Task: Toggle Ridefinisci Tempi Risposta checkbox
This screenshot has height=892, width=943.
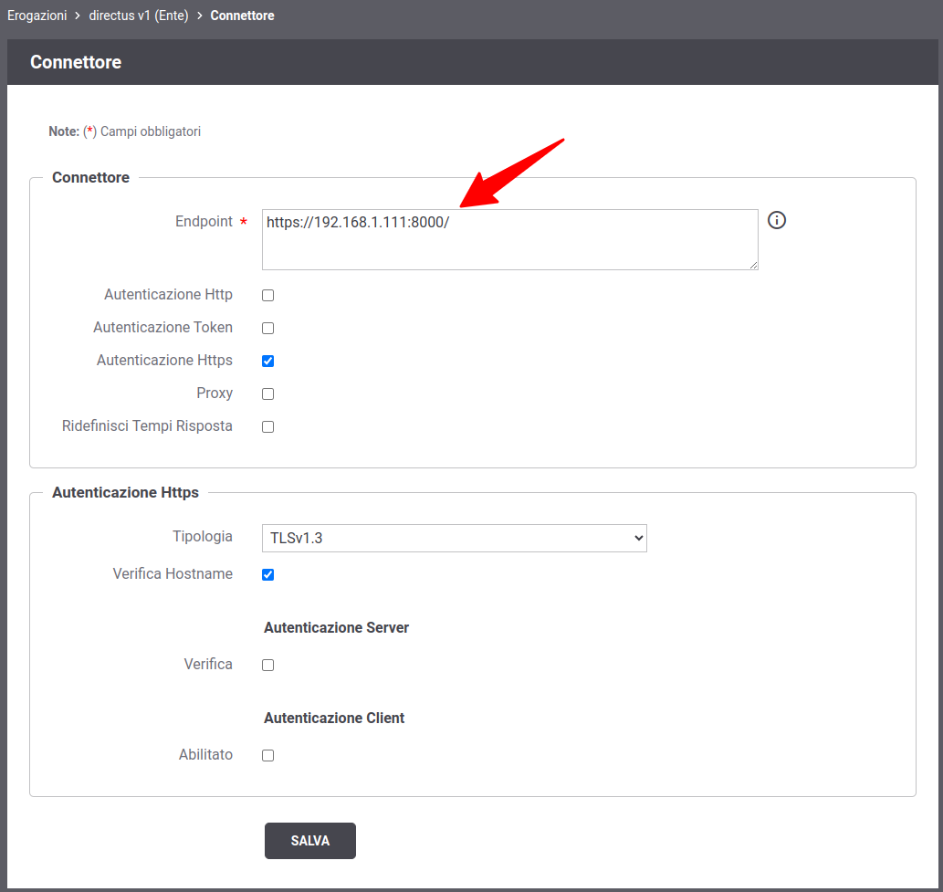Action: pos(268,427)
